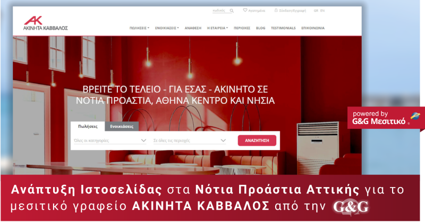This screenshot has height=222, width=425.
Task: Click the user login icon
Action: pyautogui.click(x=276, y=10)
